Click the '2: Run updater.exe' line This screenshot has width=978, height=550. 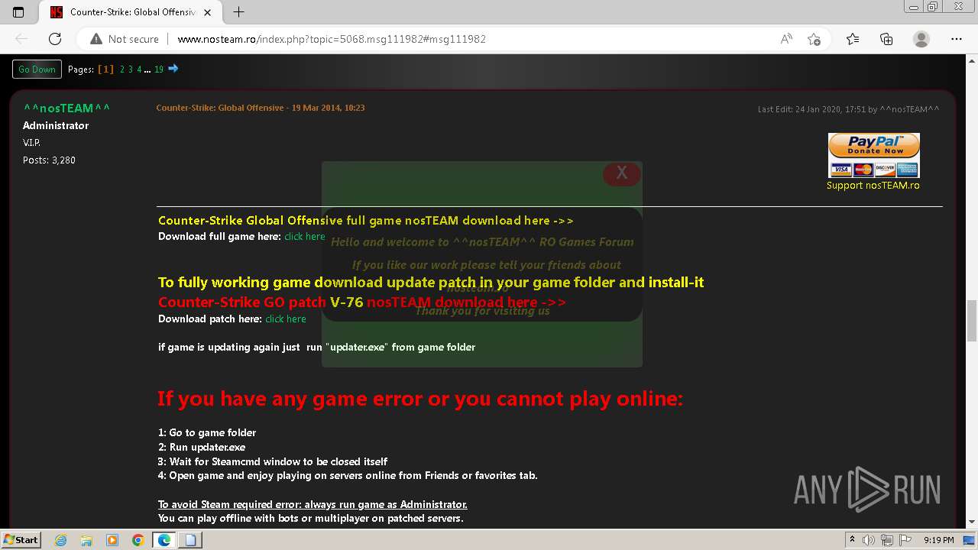click(x=202, y=448)
